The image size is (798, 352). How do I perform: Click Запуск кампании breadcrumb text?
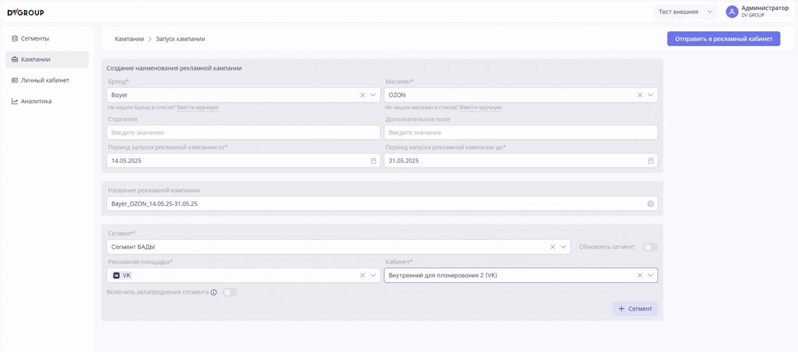180,39
